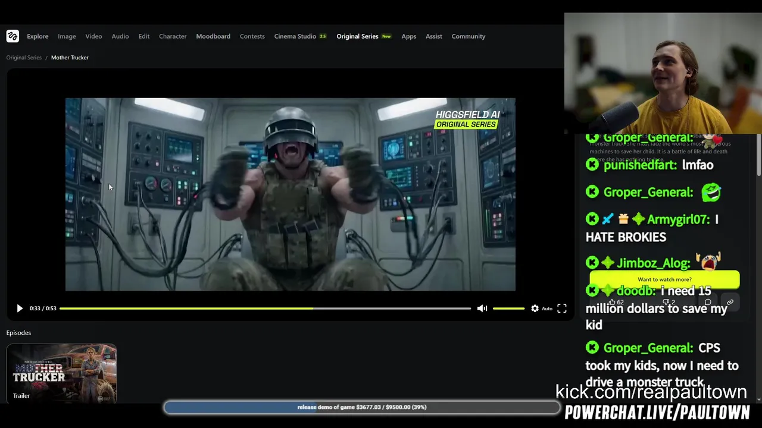Image resolution: width=762 pixels, height=428 pixels.
Task: Open the Image menu item
Action: point(67,36)
